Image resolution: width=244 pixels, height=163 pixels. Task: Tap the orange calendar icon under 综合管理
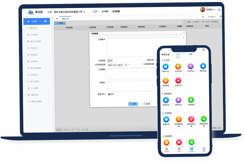pos(166,143)
